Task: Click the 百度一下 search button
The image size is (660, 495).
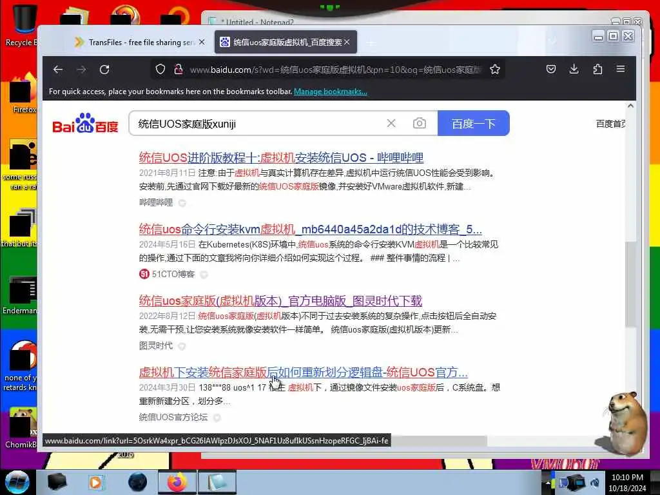Action: [x=474, y=123]
